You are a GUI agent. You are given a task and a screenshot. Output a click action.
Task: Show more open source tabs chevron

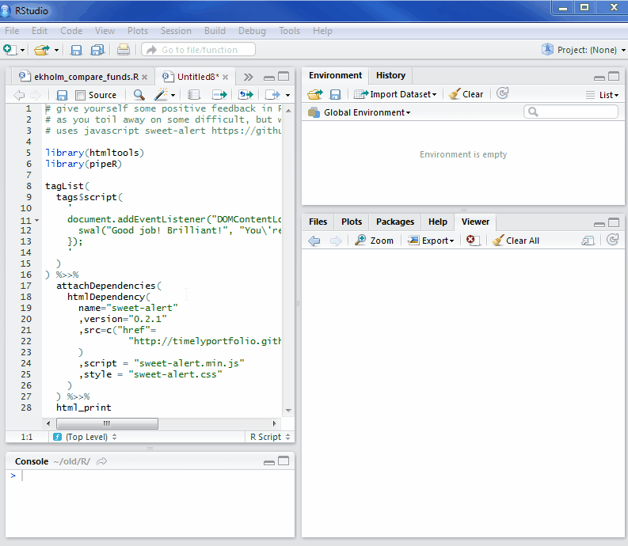249,77
